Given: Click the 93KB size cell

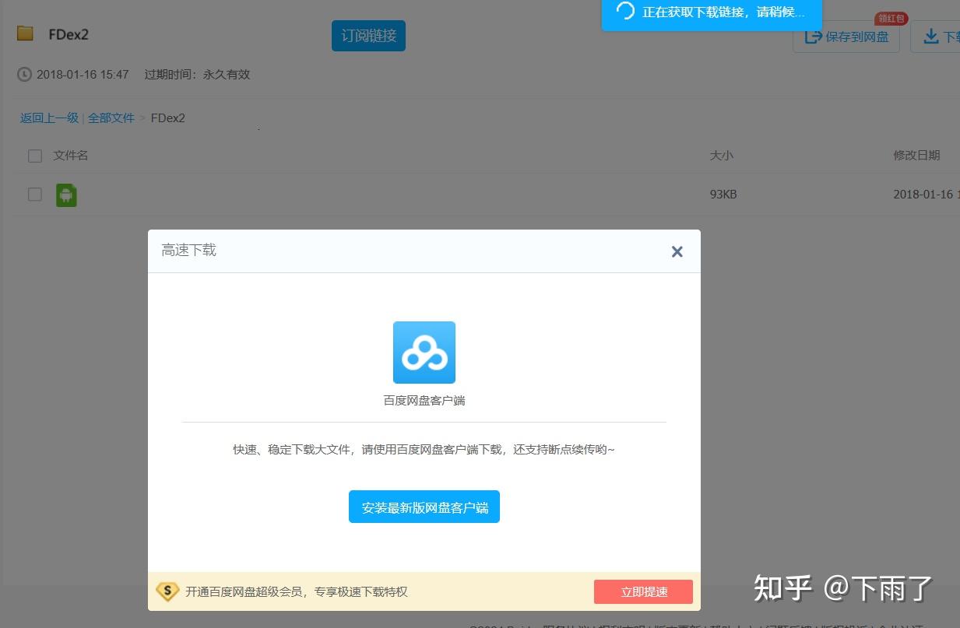Looking at the screenshot, I should tap(723, 195).
